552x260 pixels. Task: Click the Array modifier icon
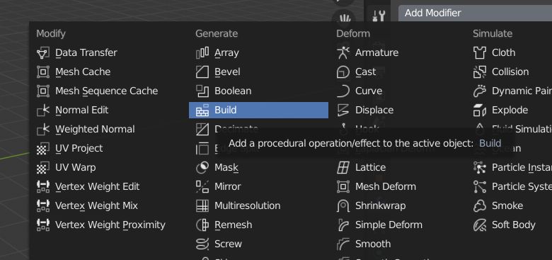(x=202, y=53)
